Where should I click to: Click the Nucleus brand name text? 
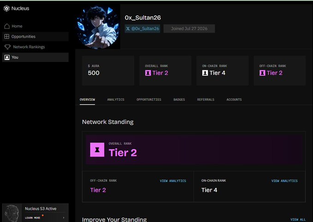coord(20,8)
